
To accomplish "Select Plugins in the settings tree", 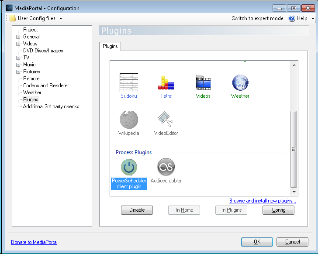I will 31,100.
